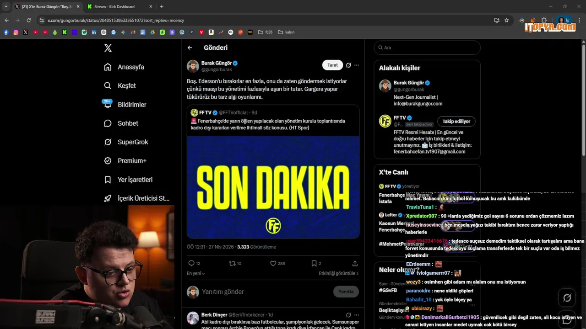Click the Tanıt button
Viewport: 586px width, 329px height.
(x=333, y=65)
